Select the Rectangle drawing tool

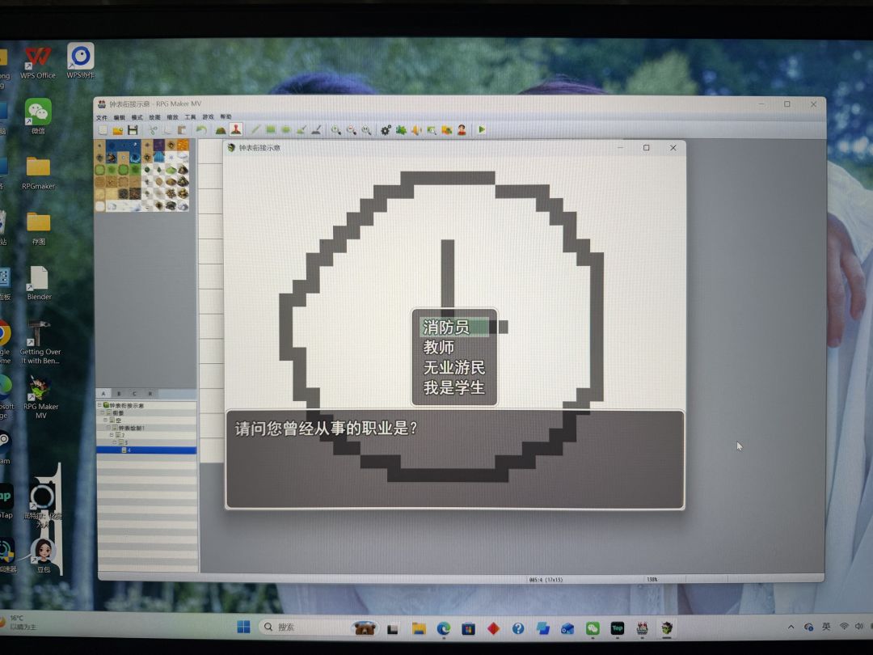[x=271, y=129]
